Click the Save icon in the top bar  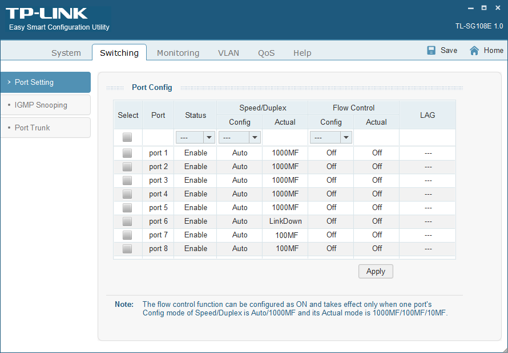(431, 50)
